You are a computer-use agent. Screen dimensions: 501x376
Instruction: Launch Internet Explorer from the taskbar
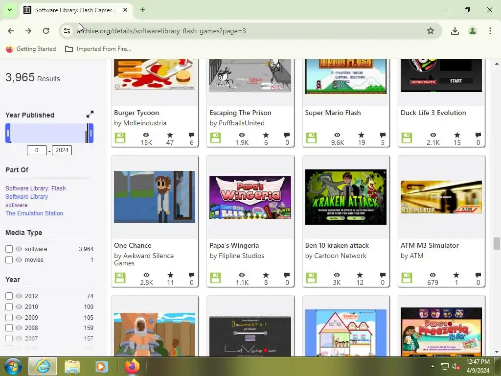[x=43, y=366]
